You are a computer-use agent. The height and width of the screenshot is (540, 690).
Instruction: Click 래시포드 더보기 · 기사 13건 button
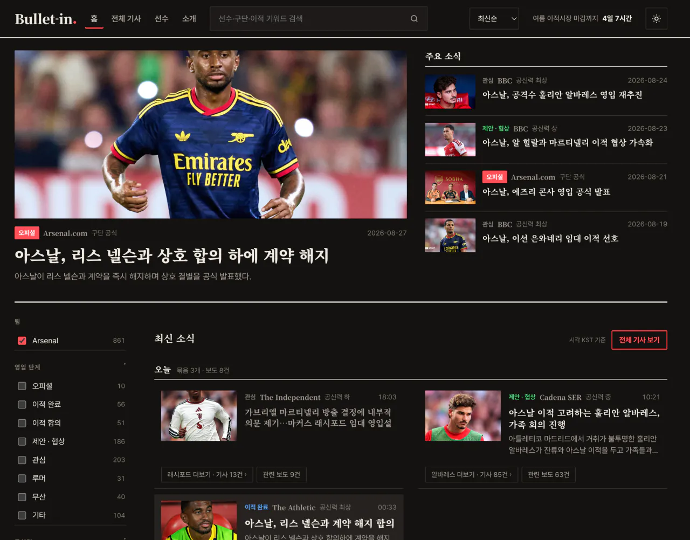pos(207,474)
